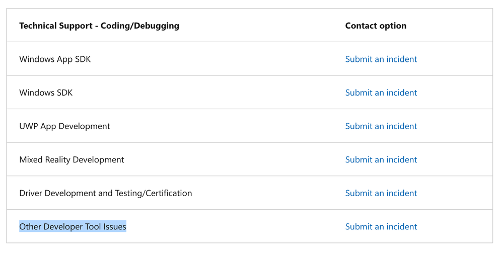The image size is (503, 255).
Task: Click UWP App Development's Submit an incident link
Action: click(x=381, y=126)
